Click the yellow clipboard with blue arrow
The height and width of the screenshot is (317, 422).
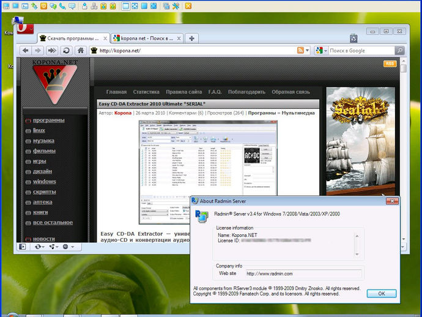point(103,6)
